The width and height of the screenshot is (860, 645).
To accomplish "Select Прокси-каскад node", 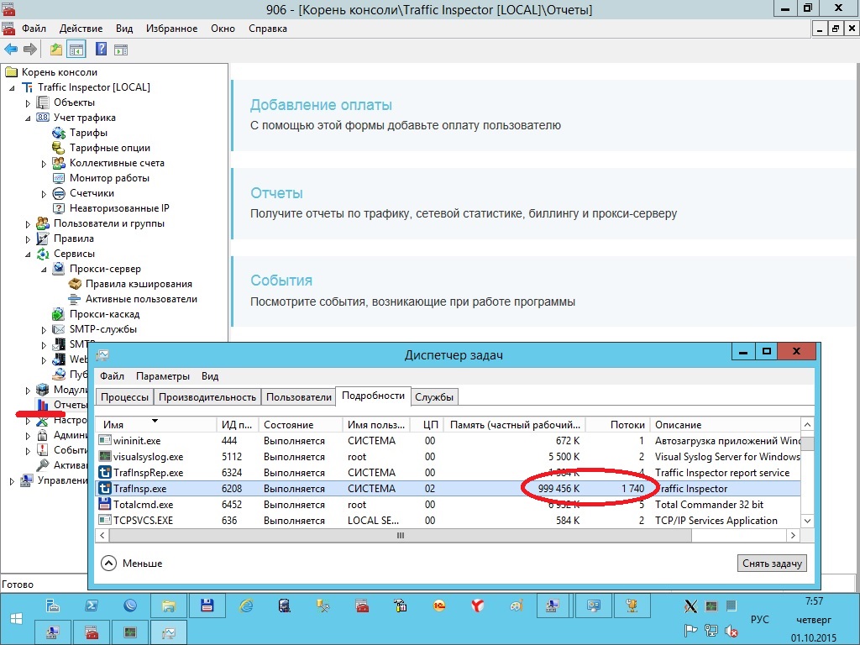I will [x=104, y=314].
